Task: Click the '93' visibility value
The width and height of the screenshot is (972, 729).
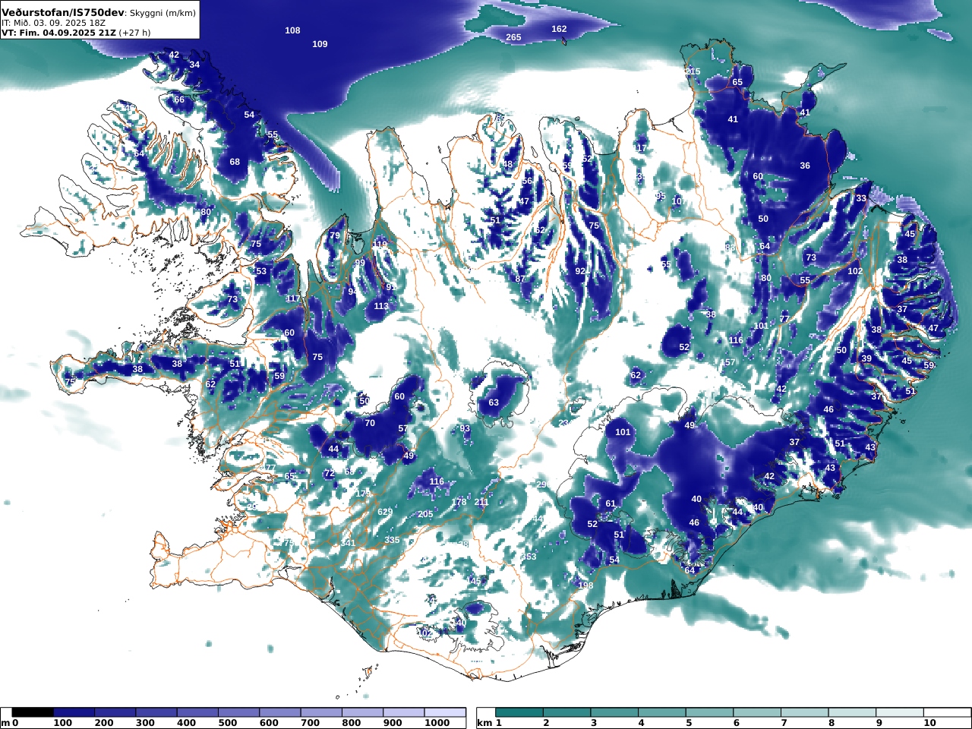Action: click(465, 429)
